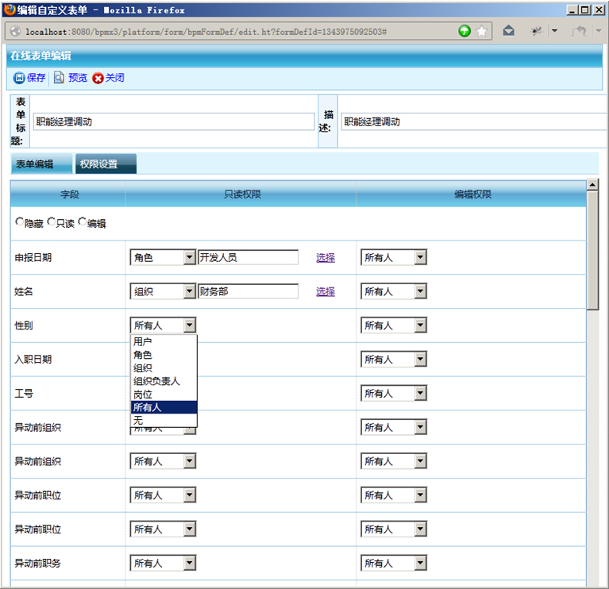
Task: Click the 开发人员 text field
Action: (x=249, y=257)
